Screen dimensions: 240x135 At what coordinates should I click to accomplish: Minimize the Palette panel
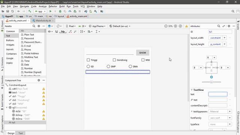point(43,26)
